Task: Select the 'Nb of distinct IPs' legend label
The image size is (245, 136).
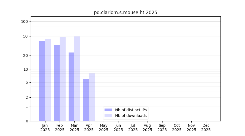Action: 131,110
